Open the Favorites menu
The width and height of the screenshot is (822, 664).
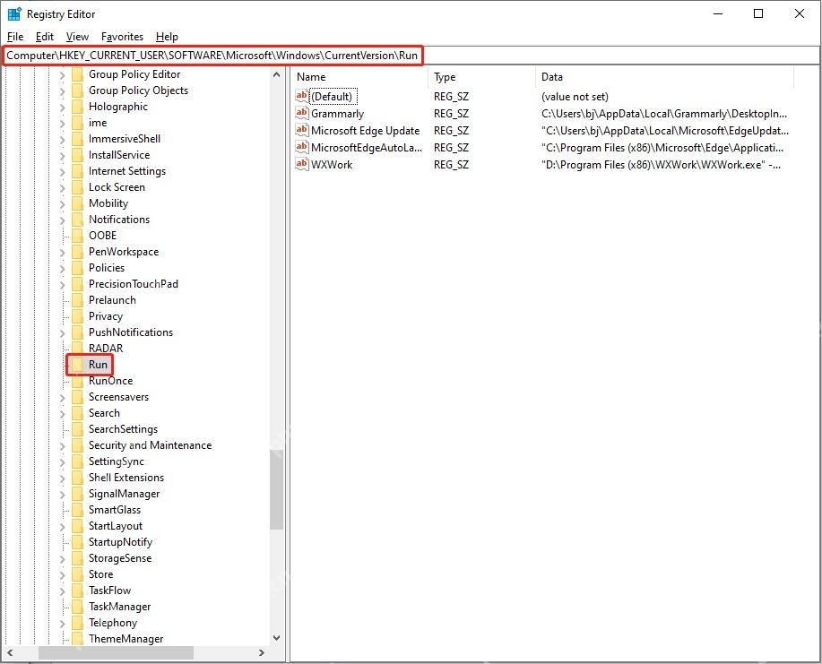(x=122, y=37)
